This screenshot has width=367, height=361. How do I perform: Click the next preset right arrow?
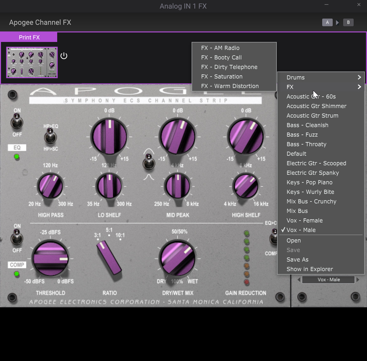(358, 280)
